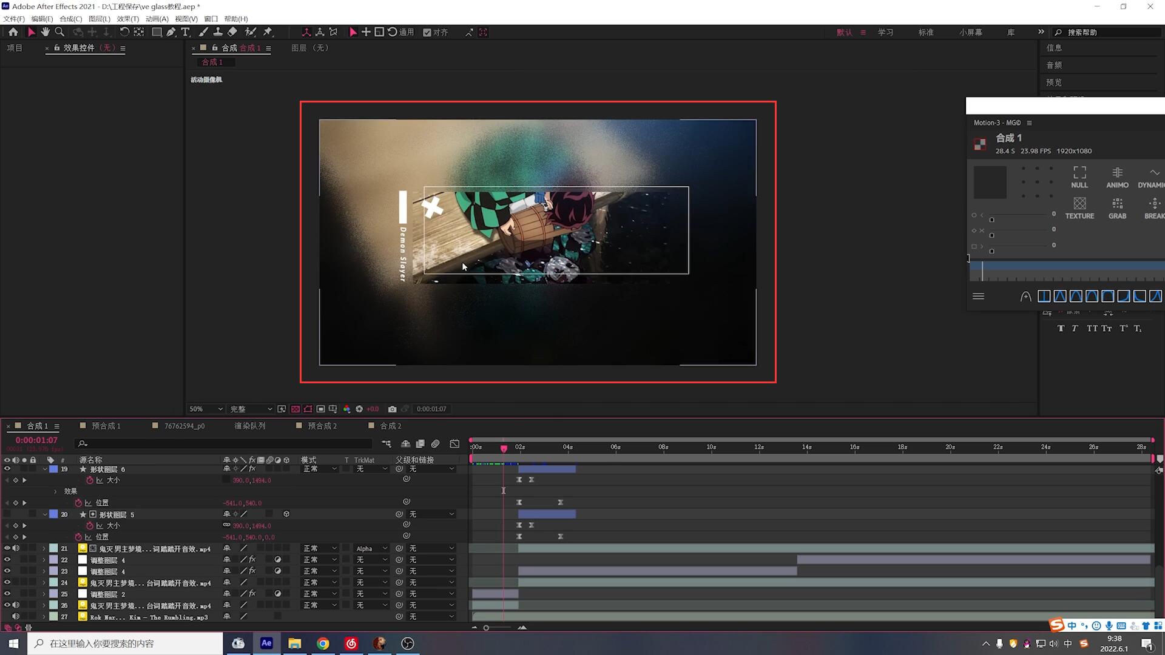The image size is (1165, 655).
Task: Click TEXTURE tool in Motion-3 panel
Action: coord(1079,208)
